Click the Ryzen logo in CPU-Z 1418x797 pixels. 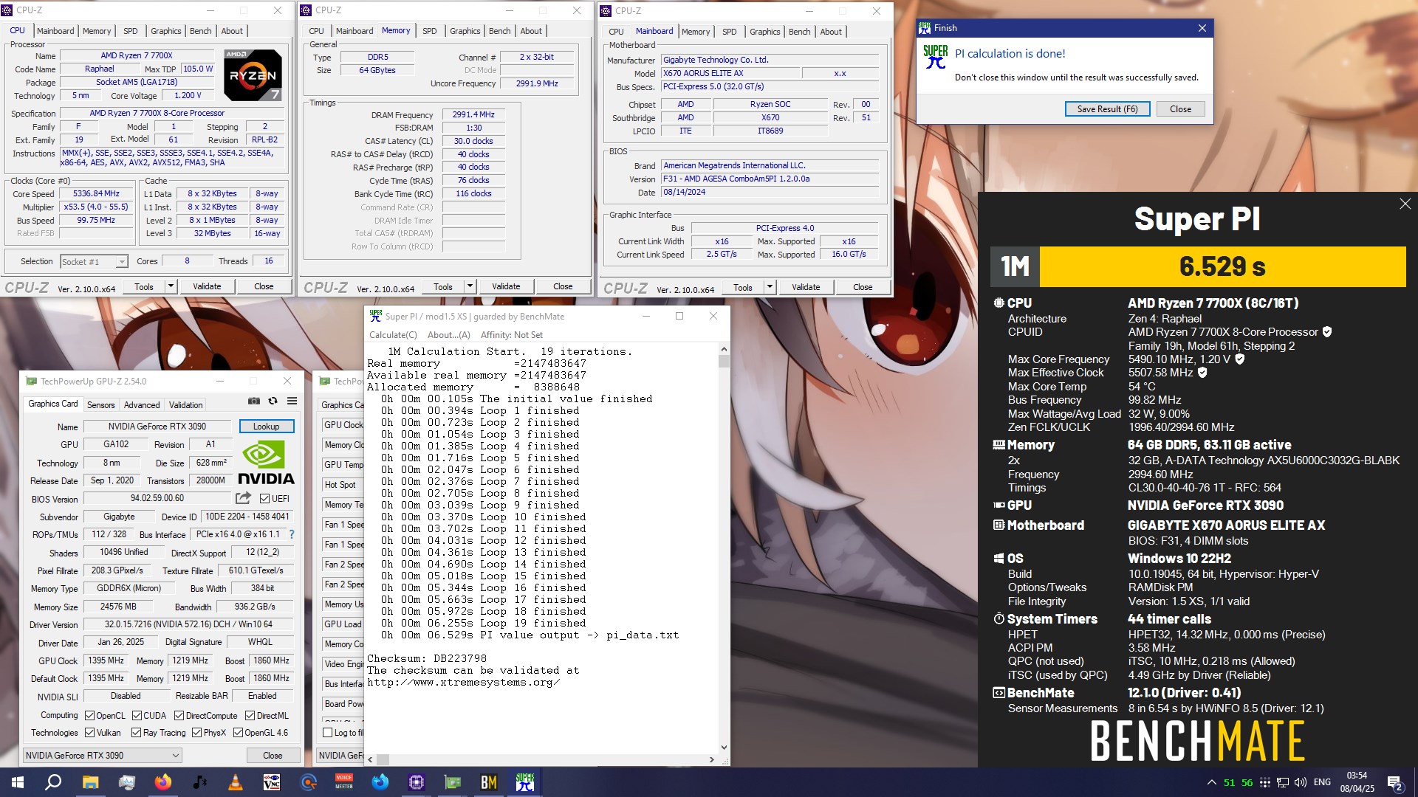point(253,75)
